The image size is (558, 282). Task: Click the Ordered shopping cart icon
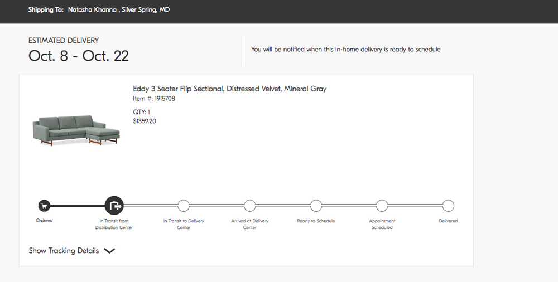tap(44, 206)
